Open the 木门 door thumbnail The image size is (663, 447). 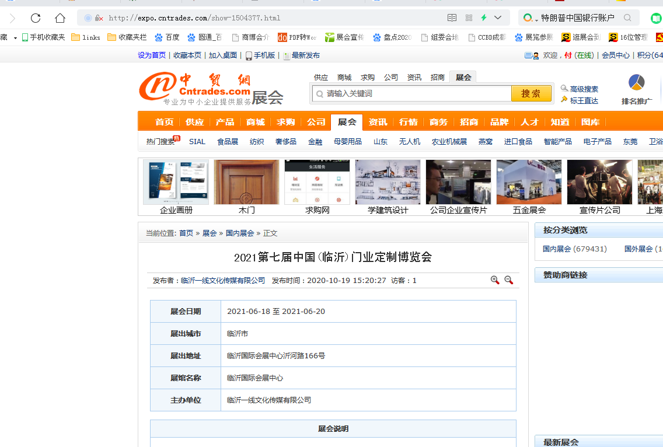pyautogui.click(x=246, y=182)
